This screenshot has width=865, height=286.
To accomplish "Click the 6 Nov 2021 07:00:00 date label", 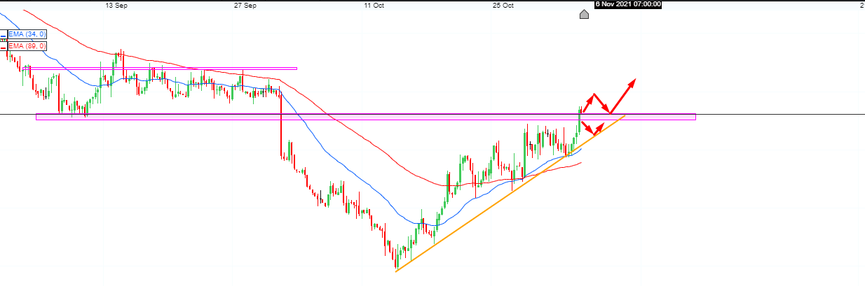I will (628, 4).
